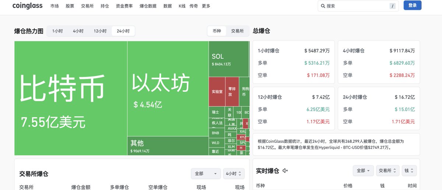Open the 4小时 dropdown in 交易所爆仓
Screen dimensions: 442x190
click(x=234, y=173)
